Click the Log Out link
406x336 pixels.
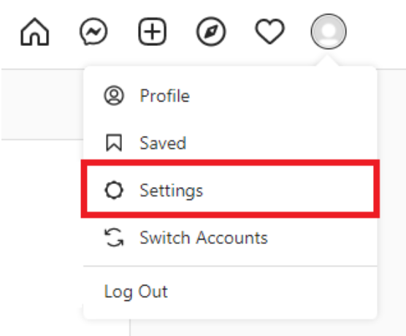pos(136,291)
